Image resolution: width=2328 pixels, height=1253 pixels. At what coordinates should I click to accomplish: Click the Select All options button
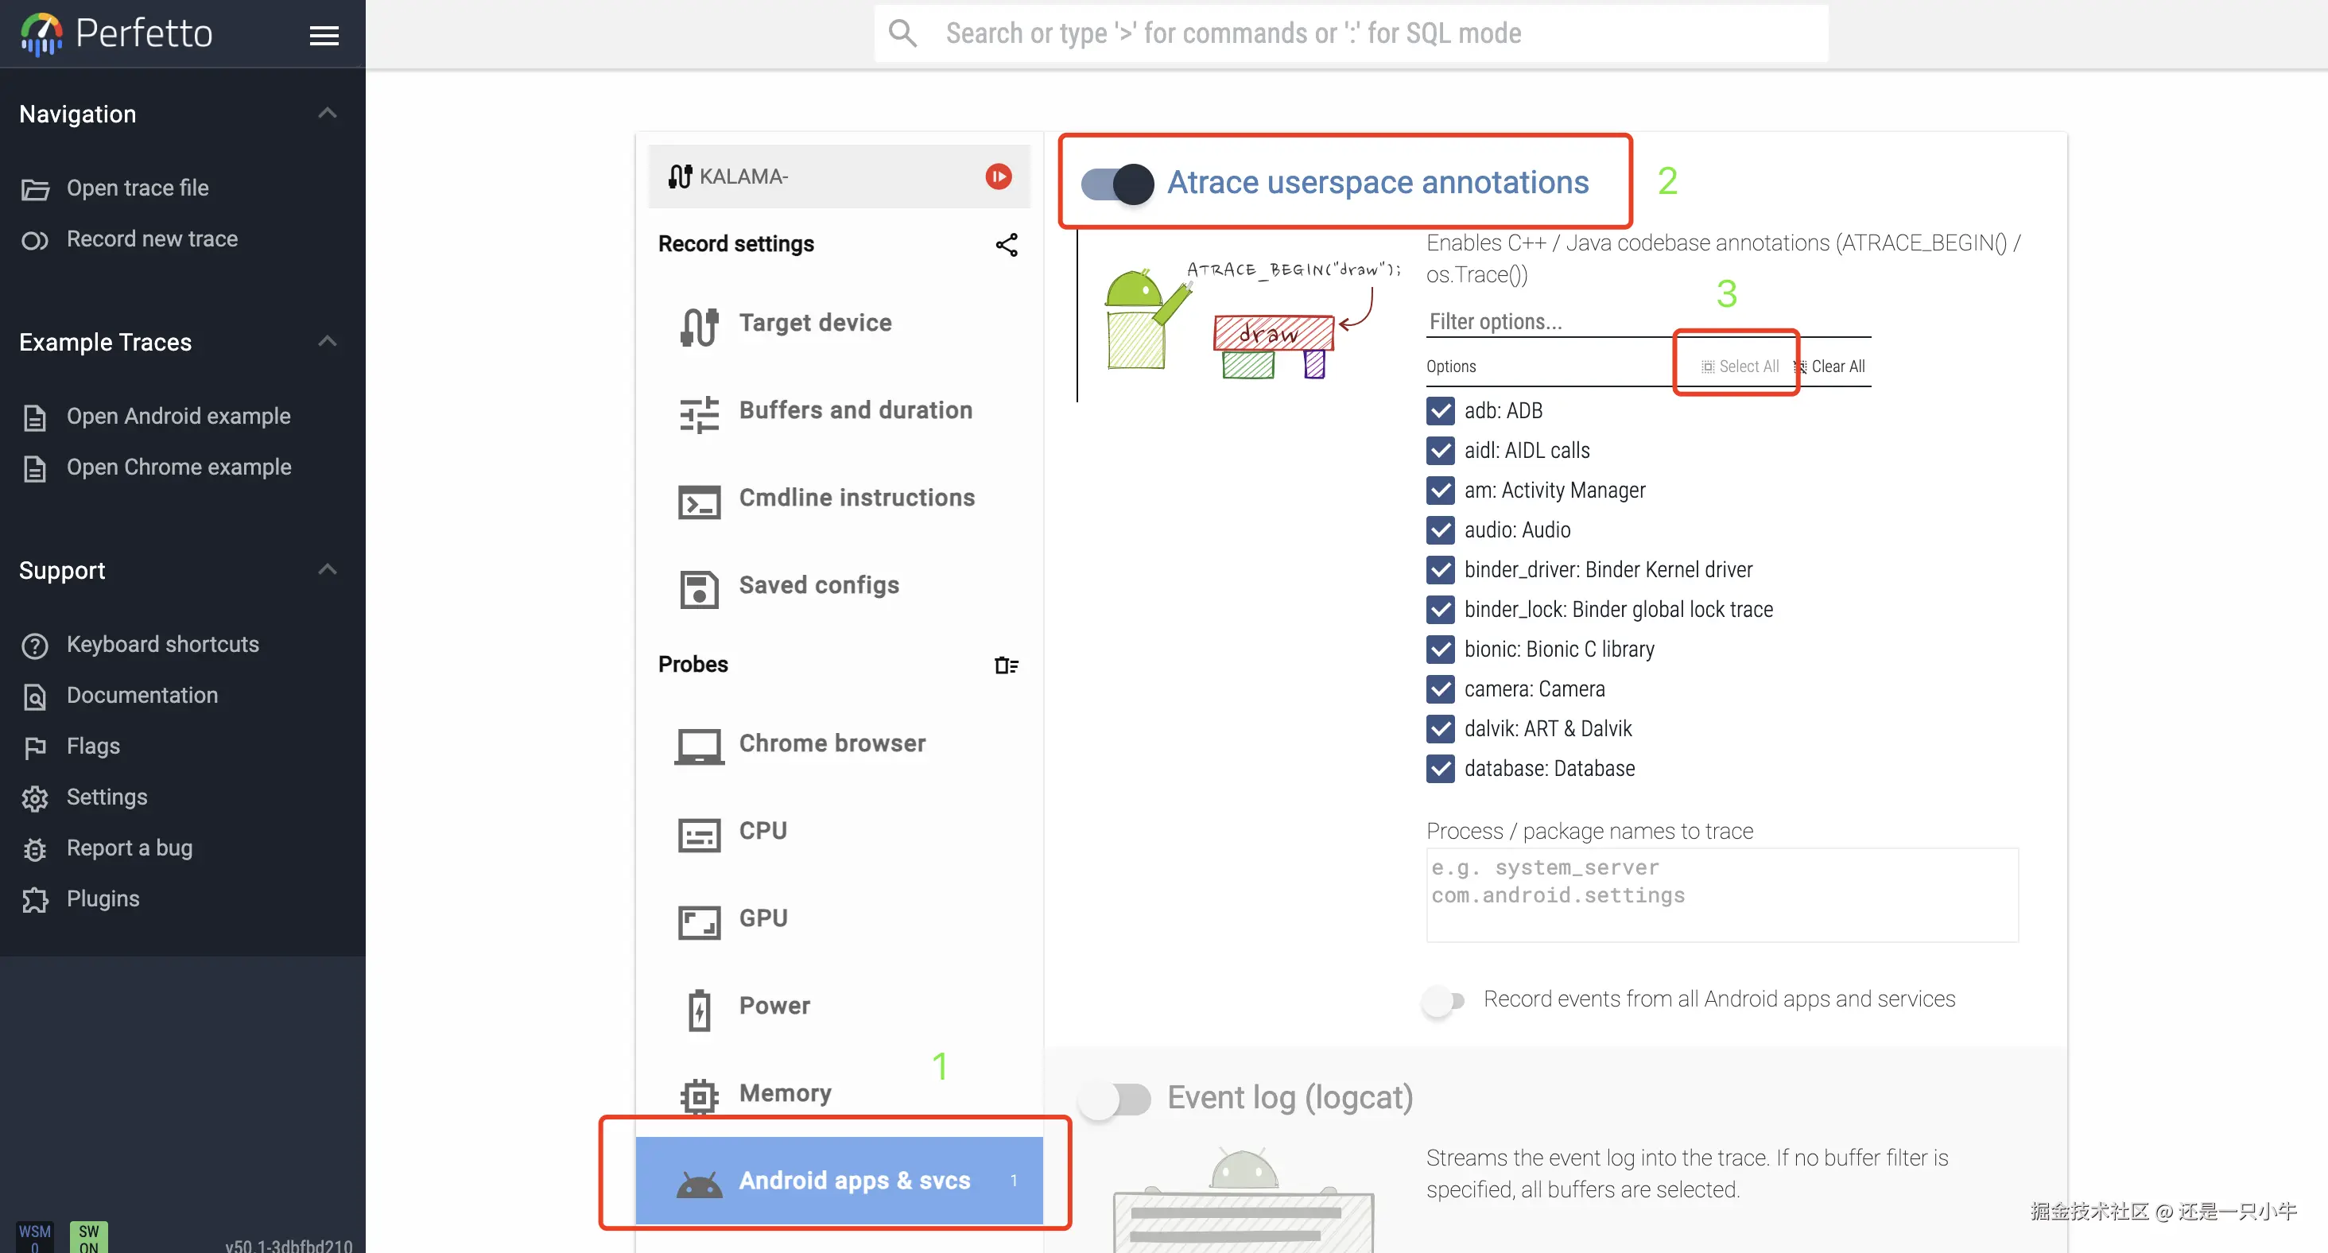pyautogui.click(x=1740, y=366)
